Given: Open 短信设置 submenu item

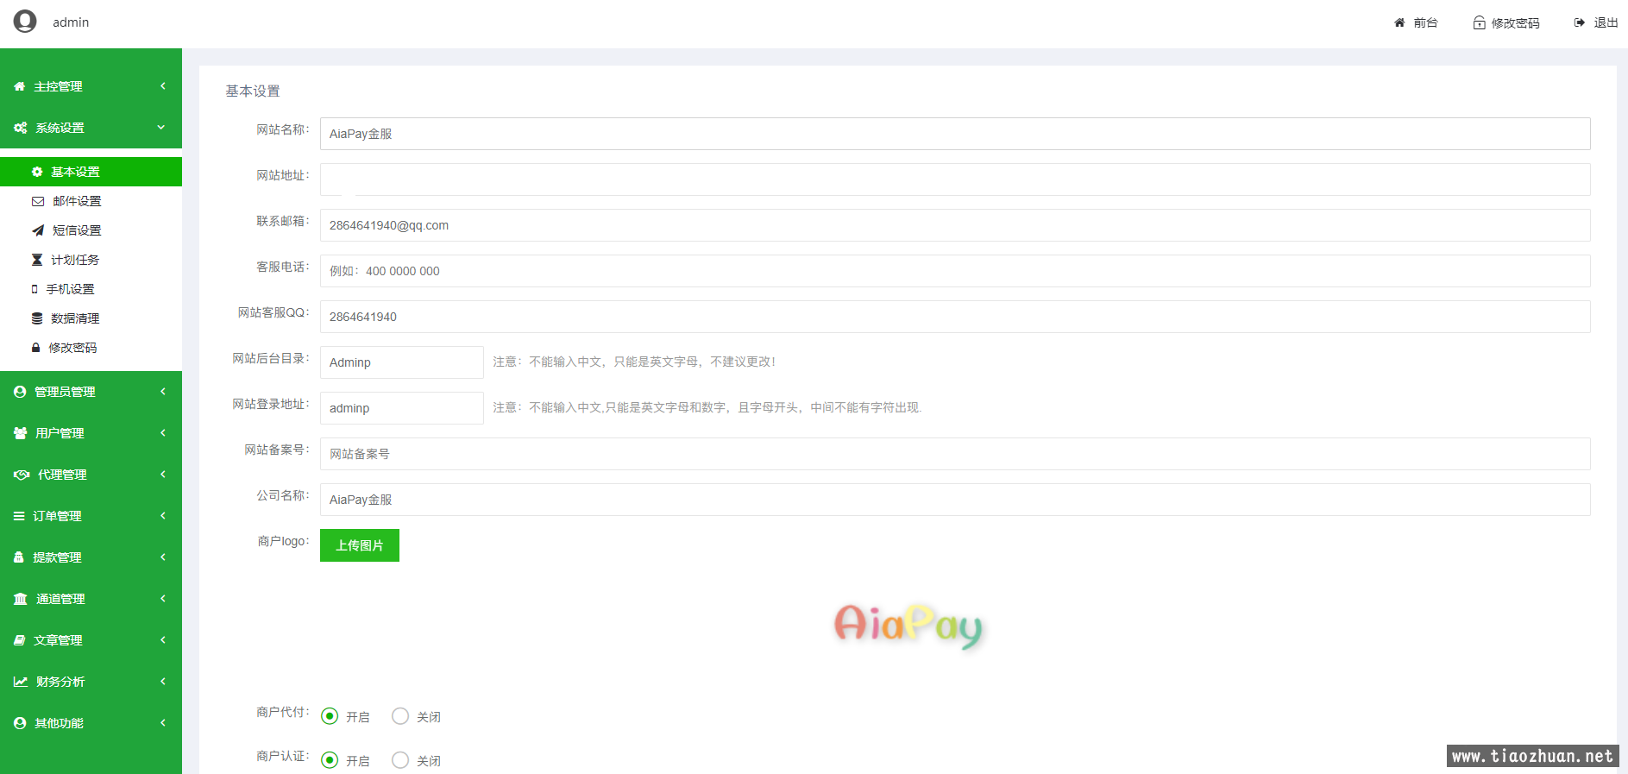Looking at the screenshot, I should pos(91,230).
